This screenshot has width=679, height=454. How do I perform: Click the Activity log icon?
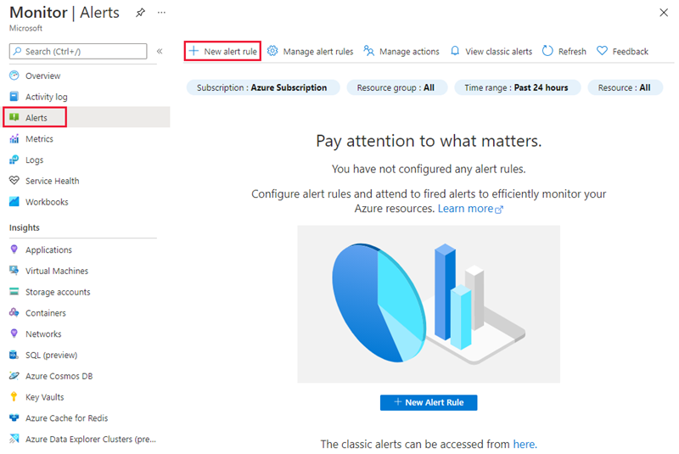pyautogui.click(x=14, y=96)
